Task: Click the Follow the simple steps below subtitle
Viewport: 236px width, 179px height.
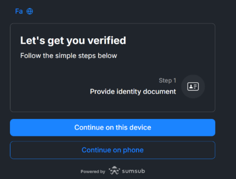Action: 69,56
